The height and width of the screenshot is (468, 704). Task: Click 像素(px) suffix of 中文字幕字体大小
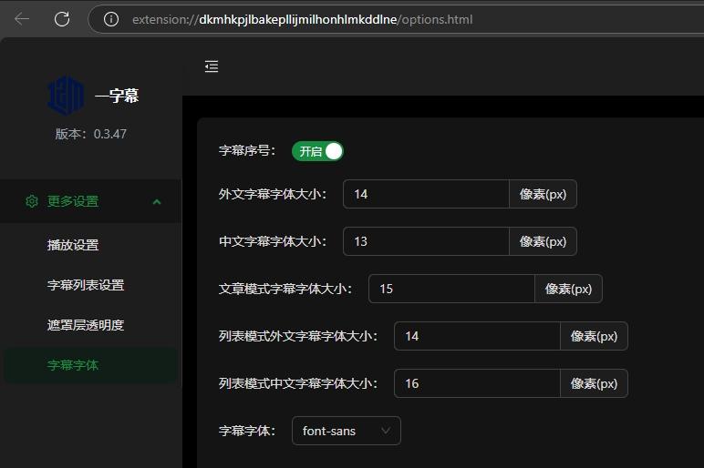[x=543, y=241]
